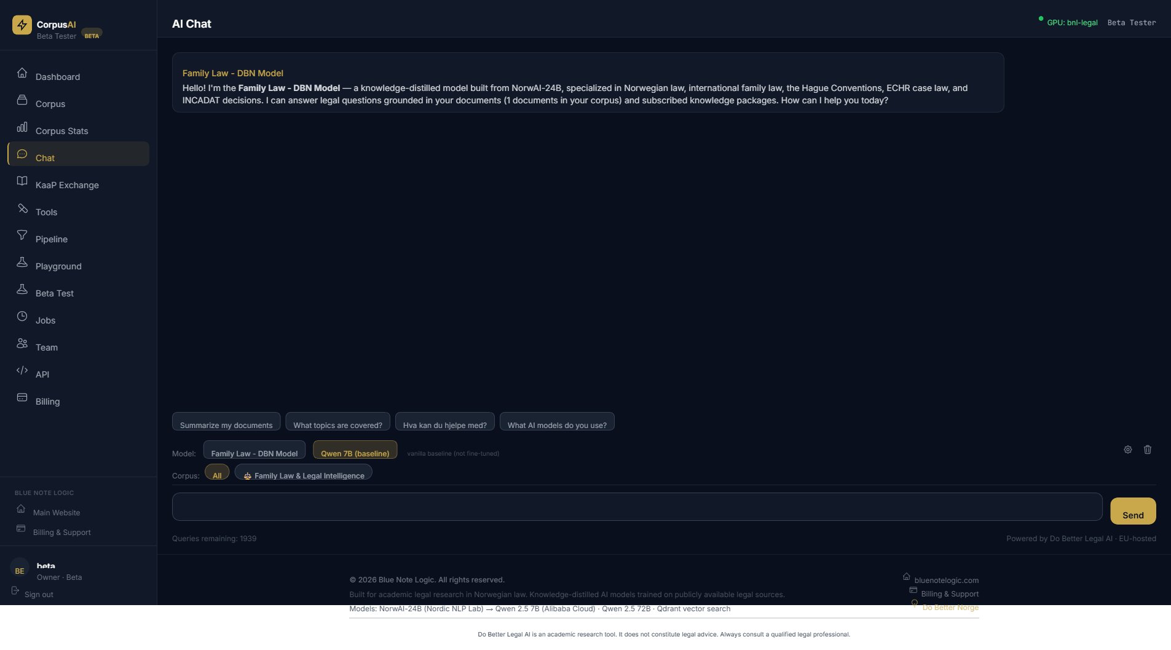Select the Family Law & Legal Intelligence corpus
Image resolution: width=1171 pixels, height=650 pixels.
(304, 475)
